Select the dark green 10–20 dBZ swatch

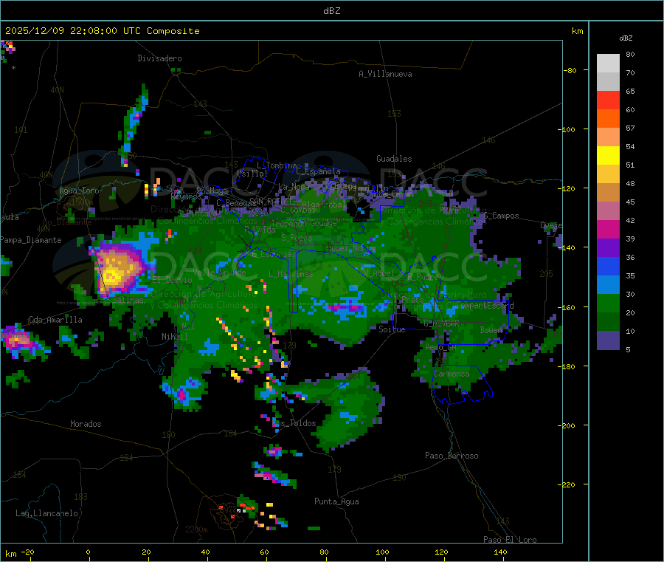(x=608, y=322)
